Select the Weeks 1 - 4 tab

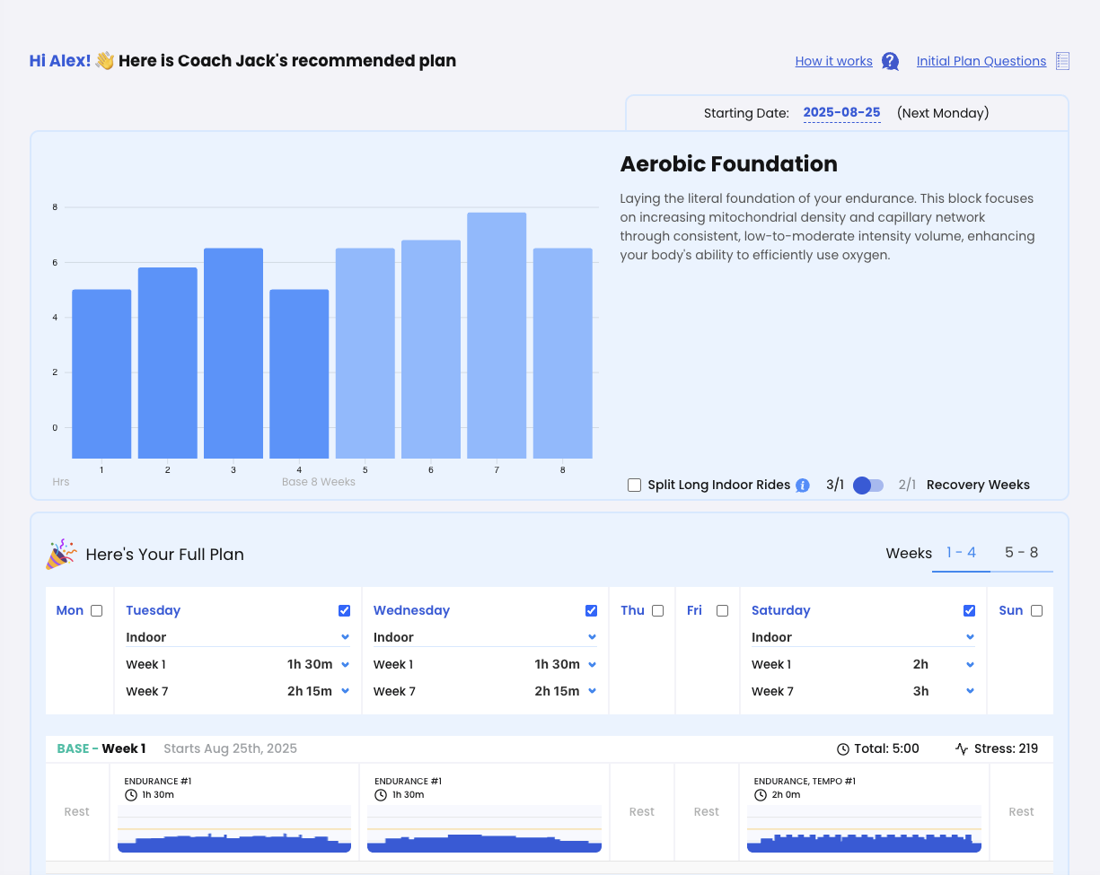coord(960,553)
